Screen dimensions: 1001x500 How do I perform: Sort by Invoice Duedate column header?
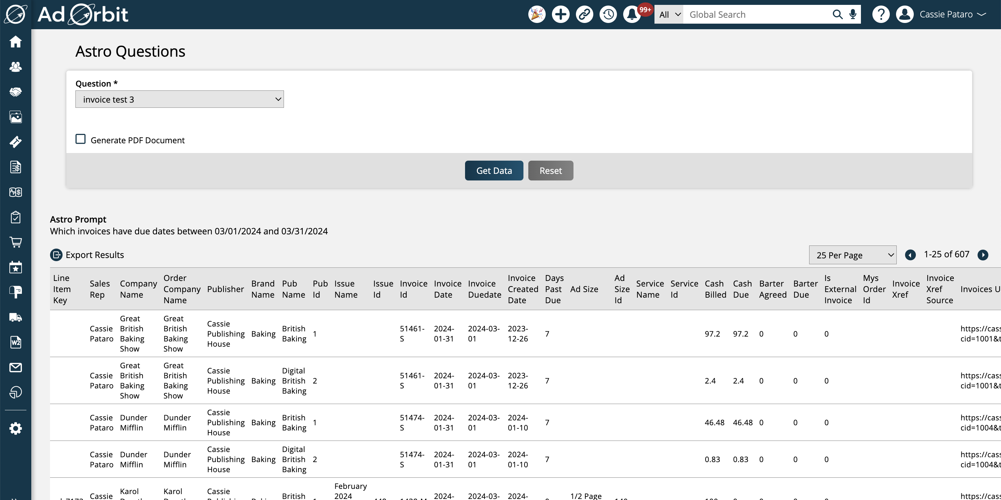(484, 289)
